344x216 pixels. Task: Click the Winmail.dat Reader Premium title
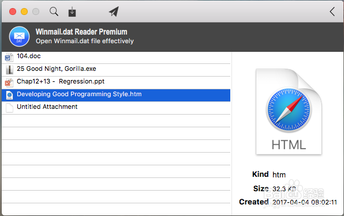pyautogui.click(x=81, y=32)
